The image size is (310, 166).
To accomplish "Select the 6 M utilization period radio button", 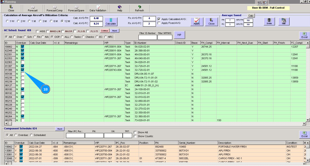I will (x=52, y=21).
